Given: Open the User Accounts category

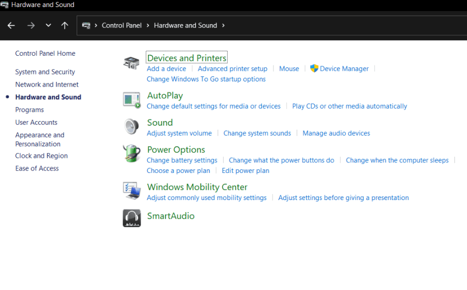Looking at the screenshot, I should 36,123.
